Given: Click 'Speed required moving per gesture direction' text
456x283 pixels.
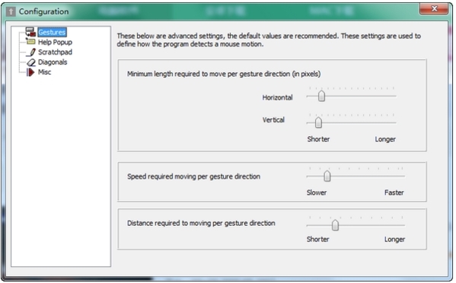Looking at the screenshot, I should point(193,176).
